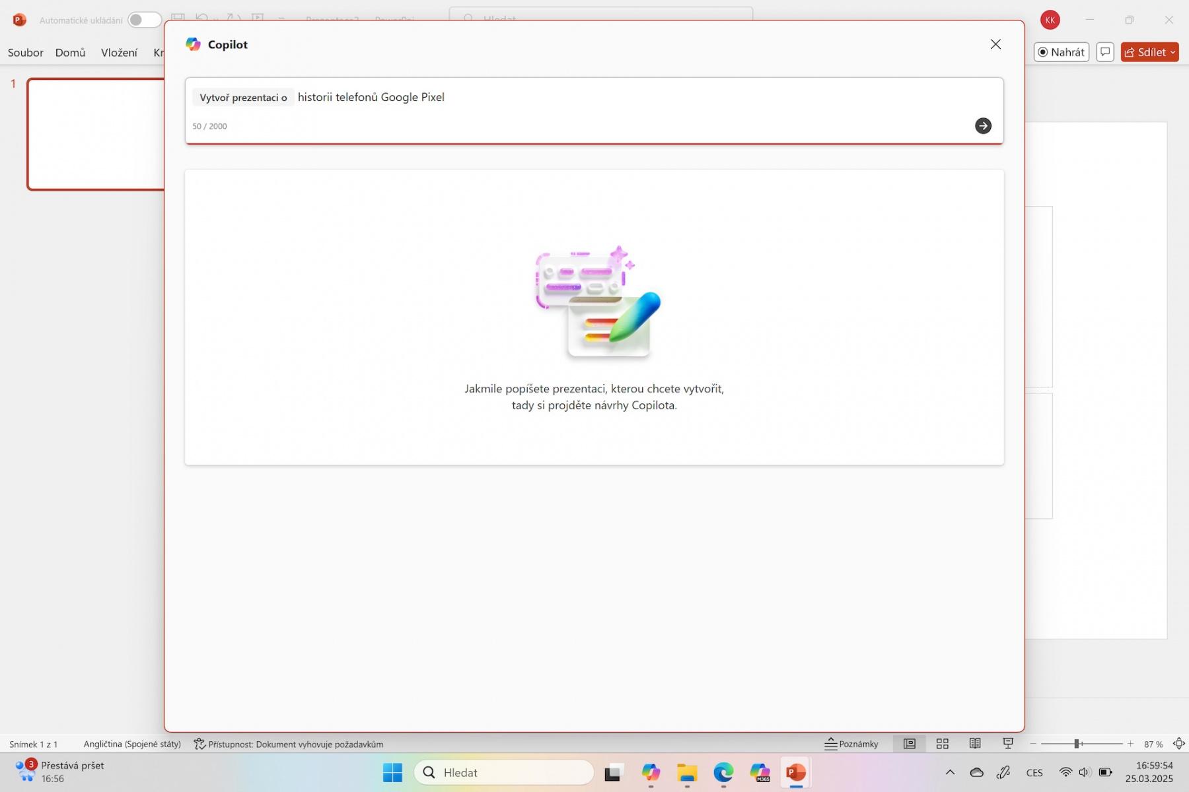Click the battery tray icon

click(1105, 772)
